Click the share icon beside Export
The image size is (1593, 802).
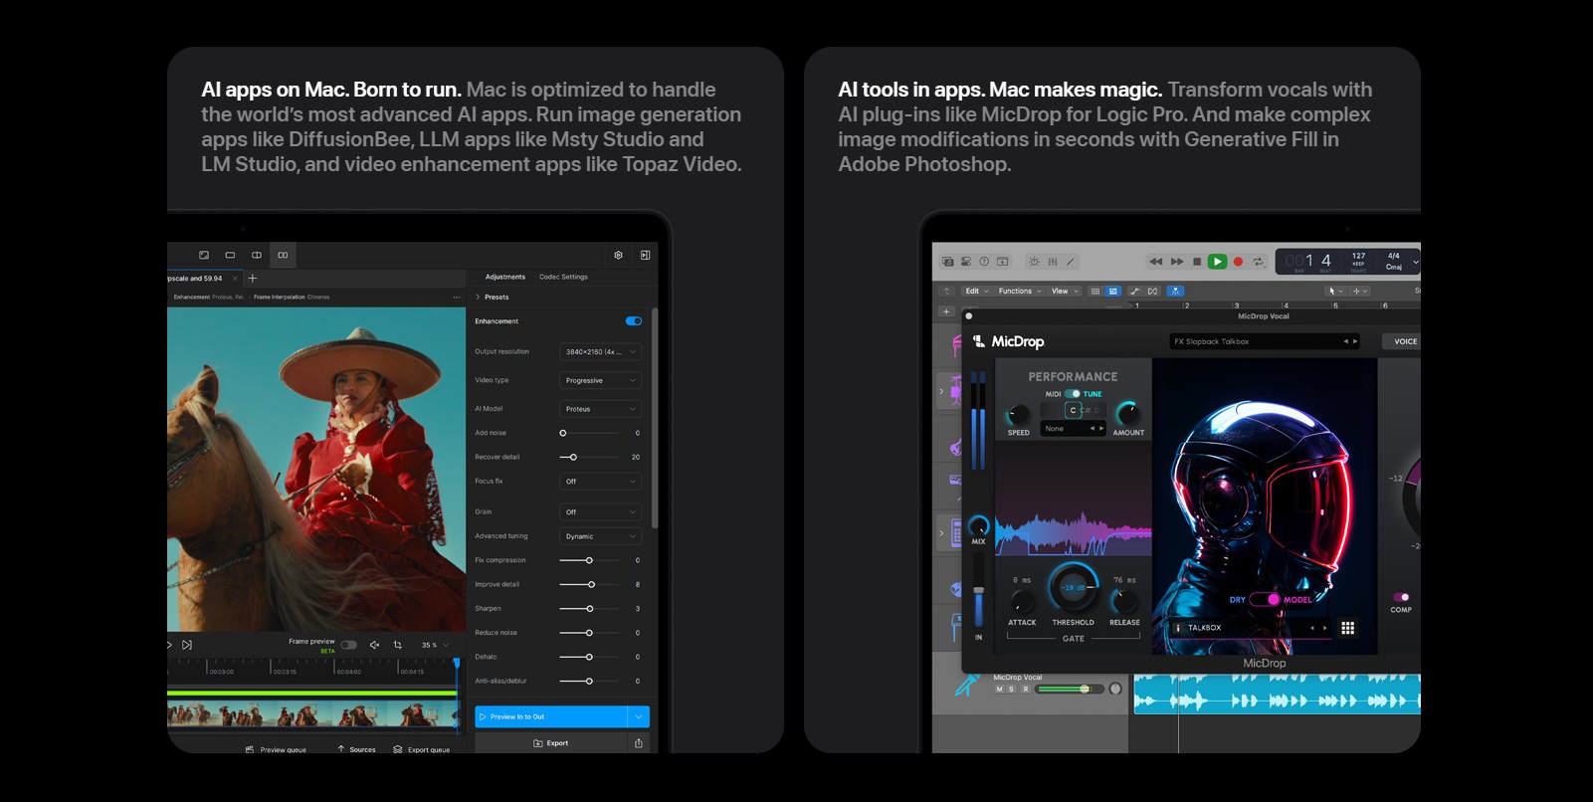639,743
